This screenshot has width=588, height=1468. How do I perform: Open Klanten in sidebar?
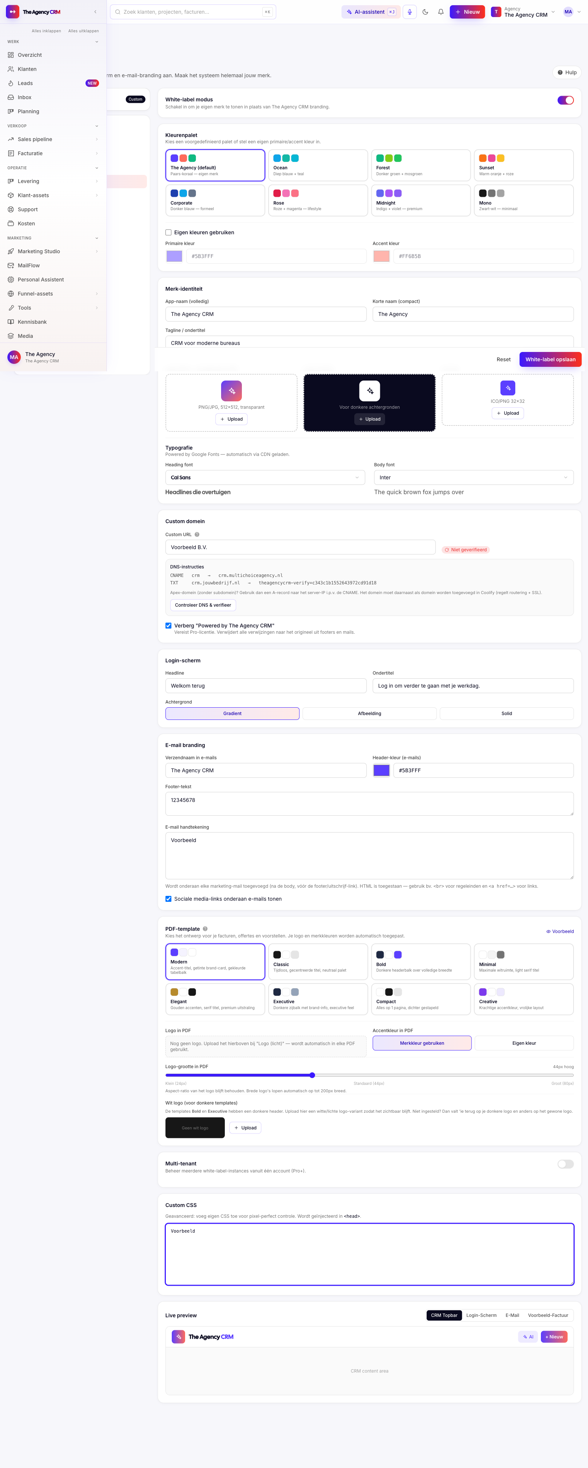53,69
